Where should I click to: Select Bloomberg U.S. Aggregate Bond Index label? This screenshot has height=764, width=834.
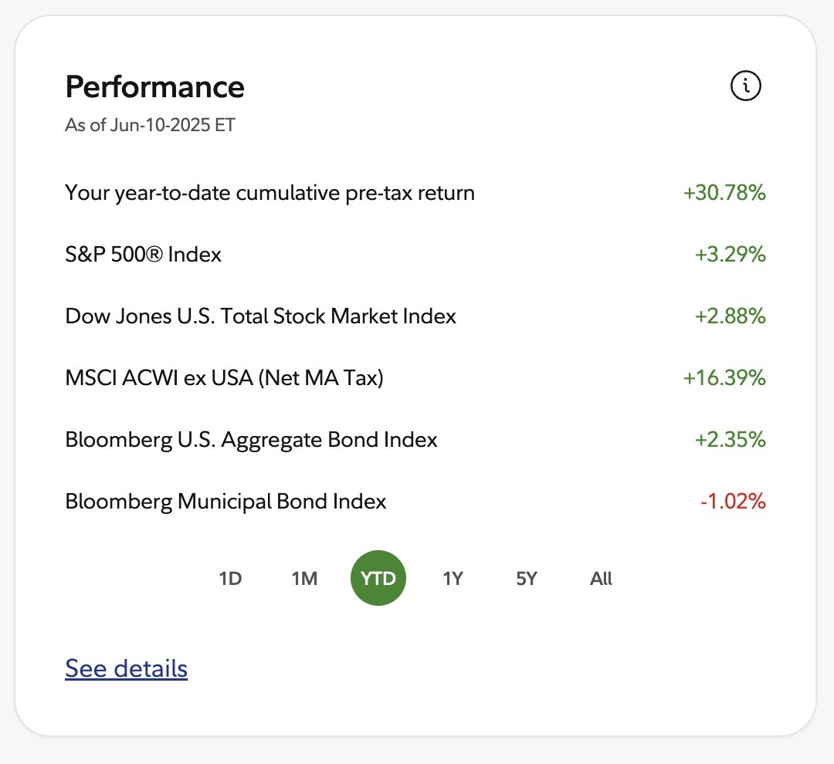pos(251,440)
